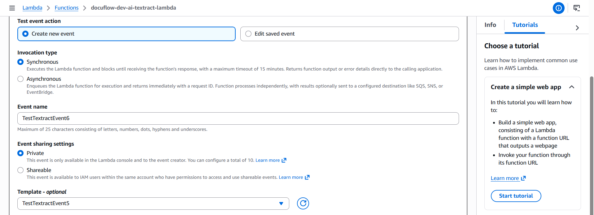This screenshot has height=215, width=594.
Task: Click external link icon in tutorial Learn more
Action: click(x=523, y=178)
